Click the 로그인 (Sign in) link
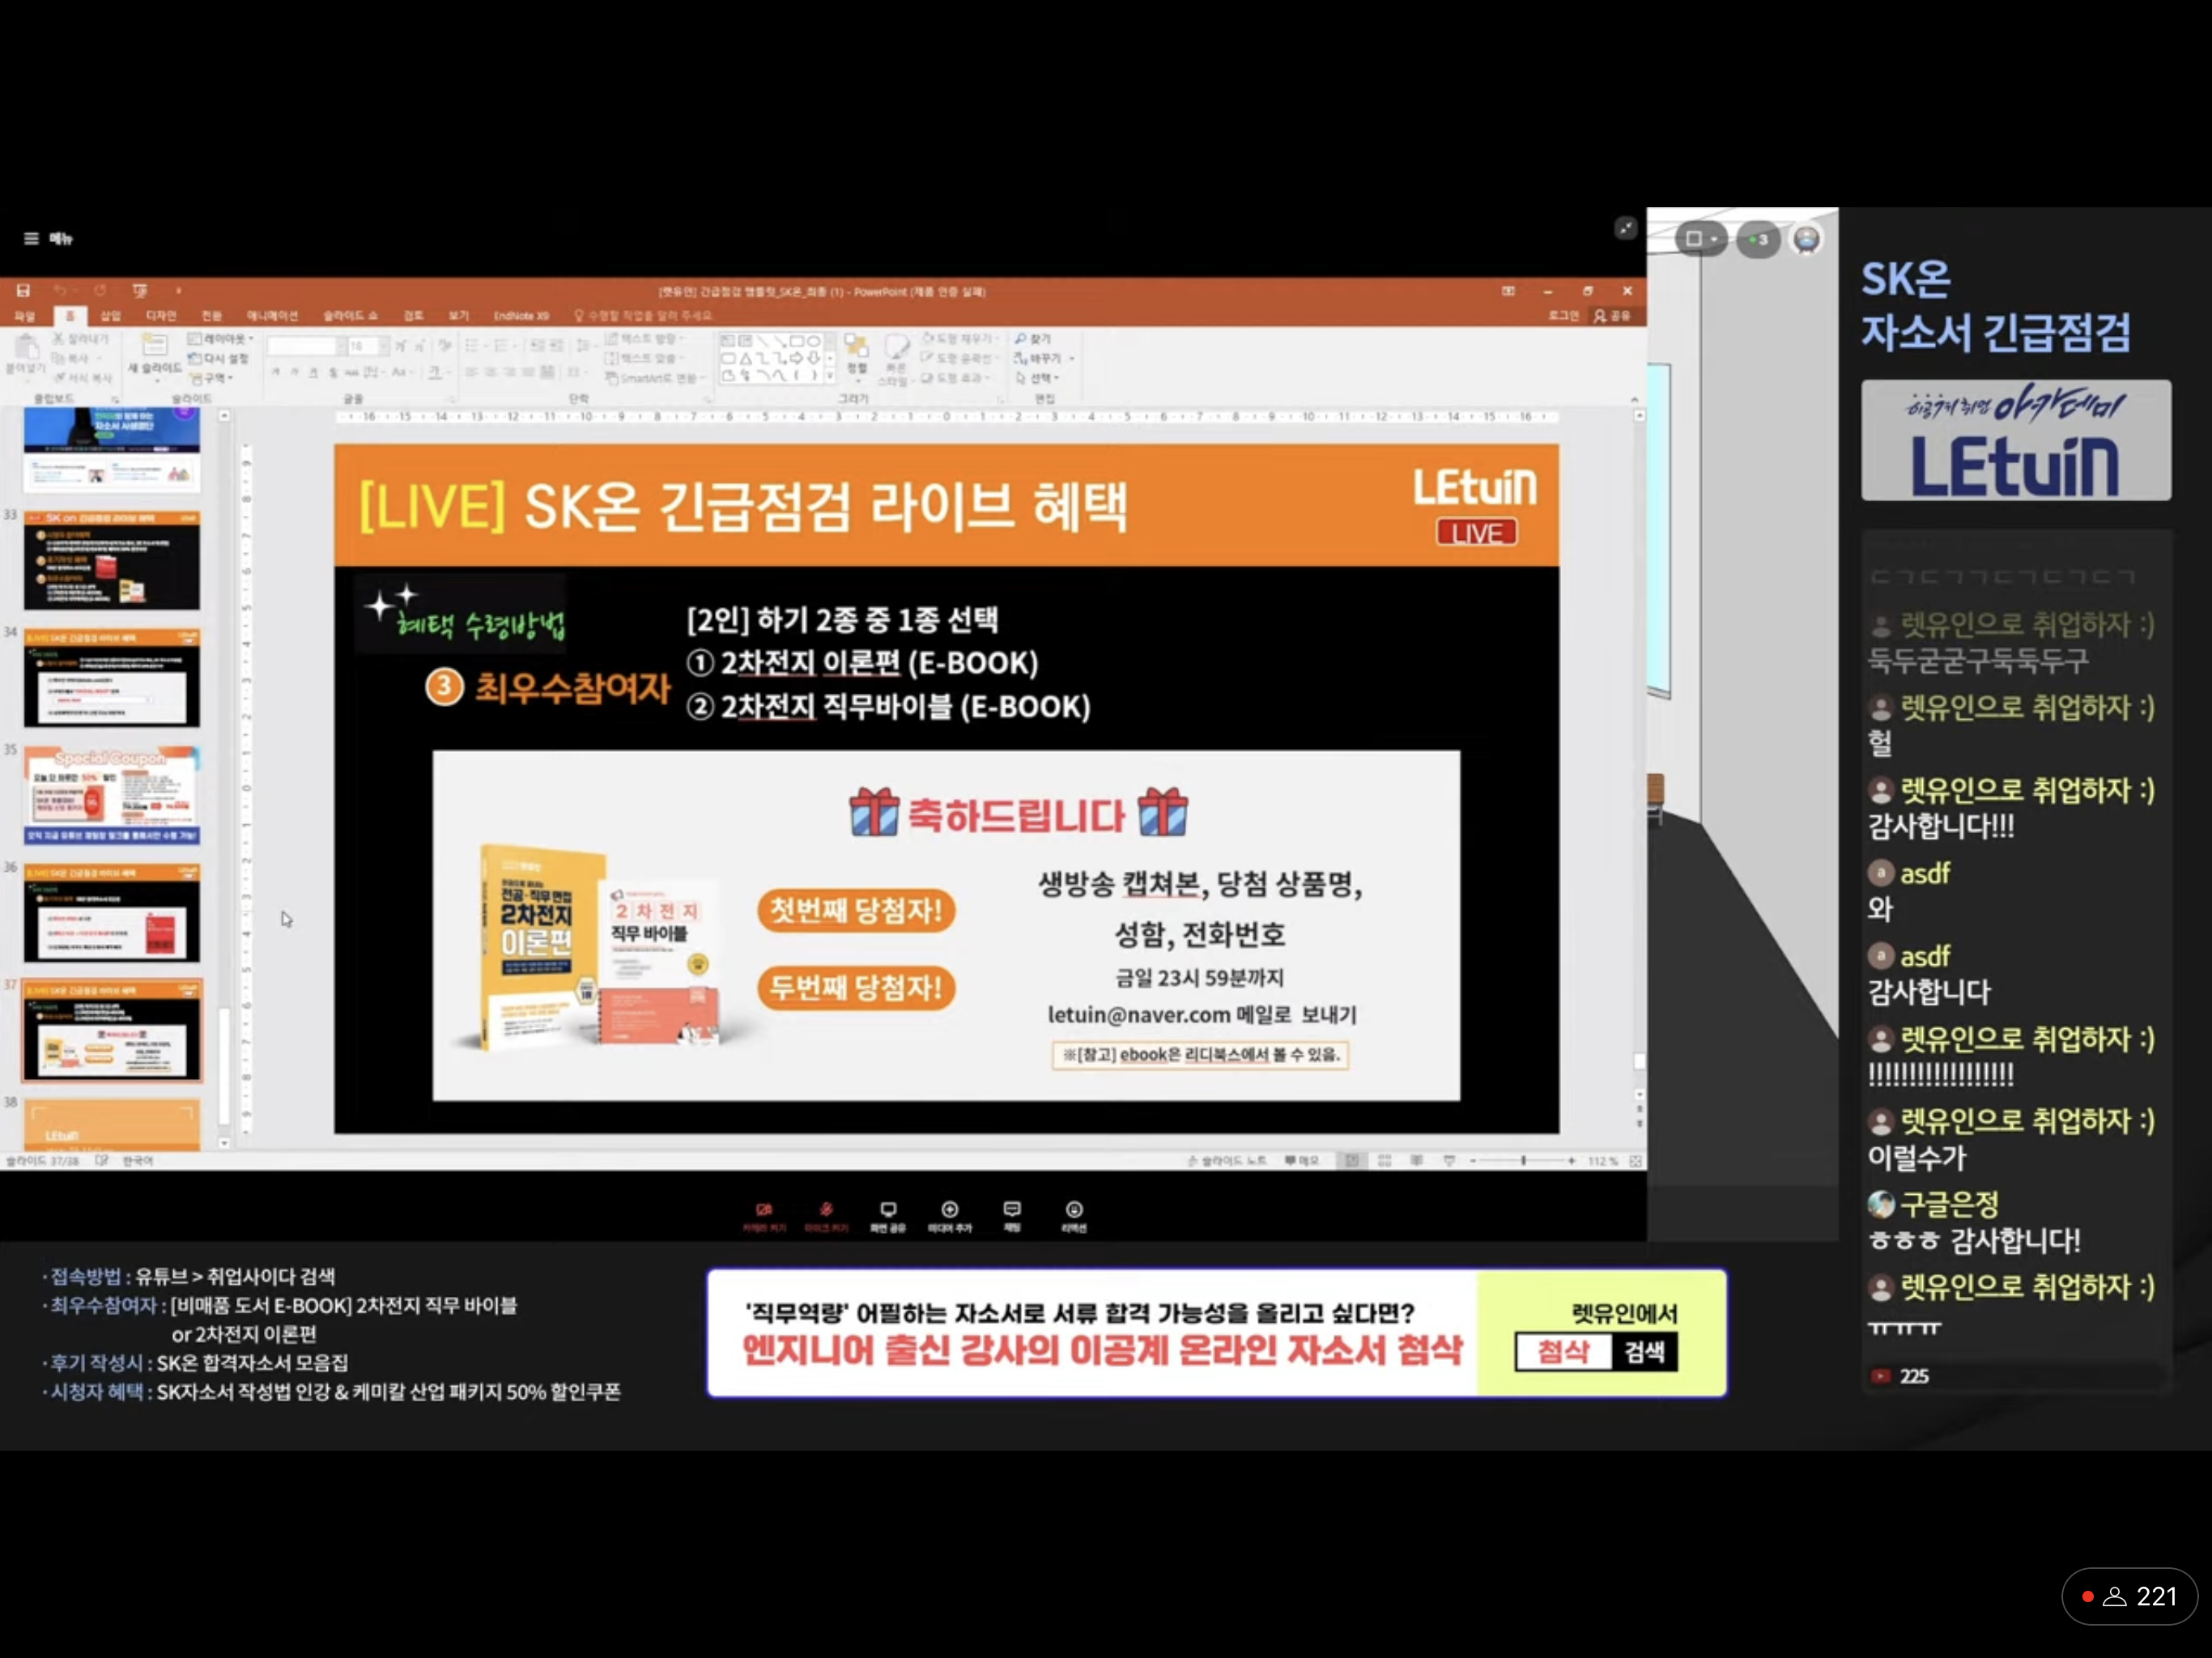 point(1563,316)
